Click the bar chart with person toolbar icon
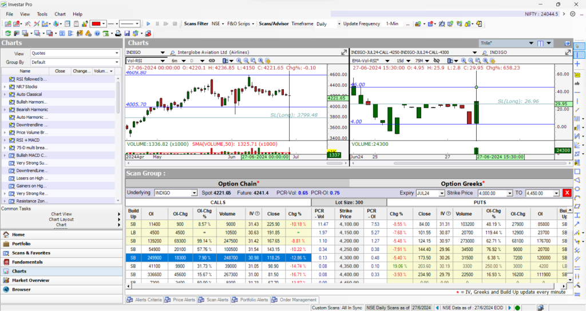 (x=85, y=23)
